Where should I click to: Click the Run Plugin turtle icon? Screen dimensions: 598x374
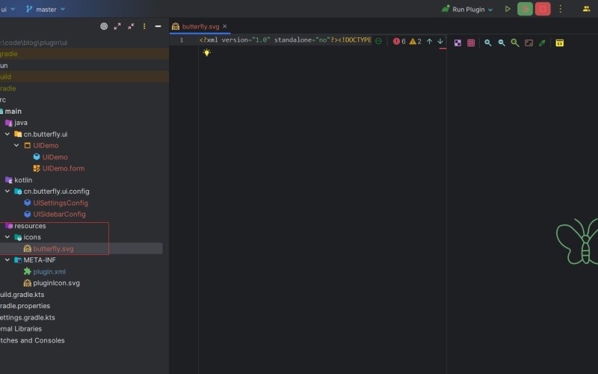446,9
